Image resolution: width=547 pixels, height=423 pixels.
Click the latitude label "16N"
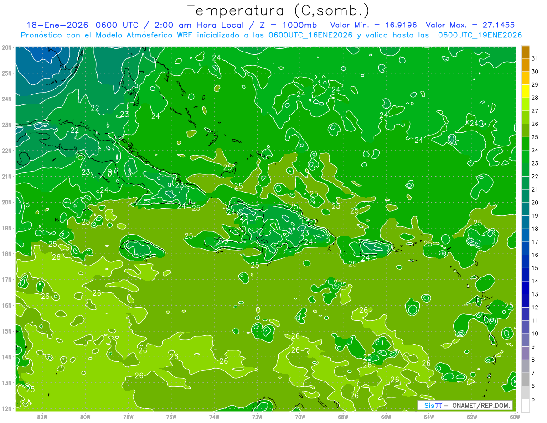7,305
